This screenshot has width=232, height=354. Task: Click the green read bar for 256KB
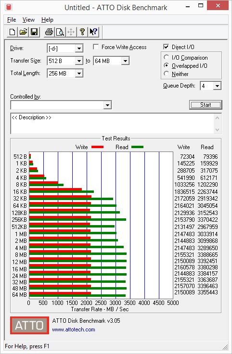tap(77, 219)
